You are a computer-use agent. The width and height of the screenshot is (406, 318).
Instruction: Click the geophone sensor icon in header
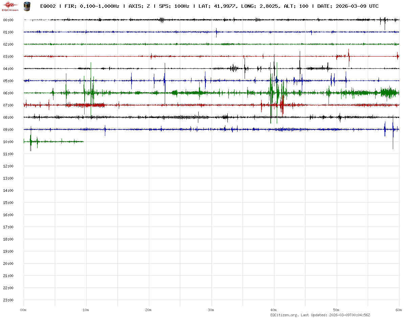(26, 6)
